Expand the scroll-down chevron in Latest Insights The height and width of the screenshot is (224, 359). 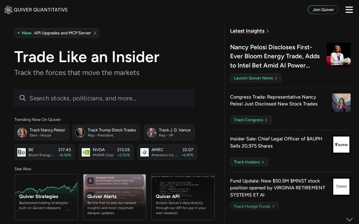pos(349,220)
